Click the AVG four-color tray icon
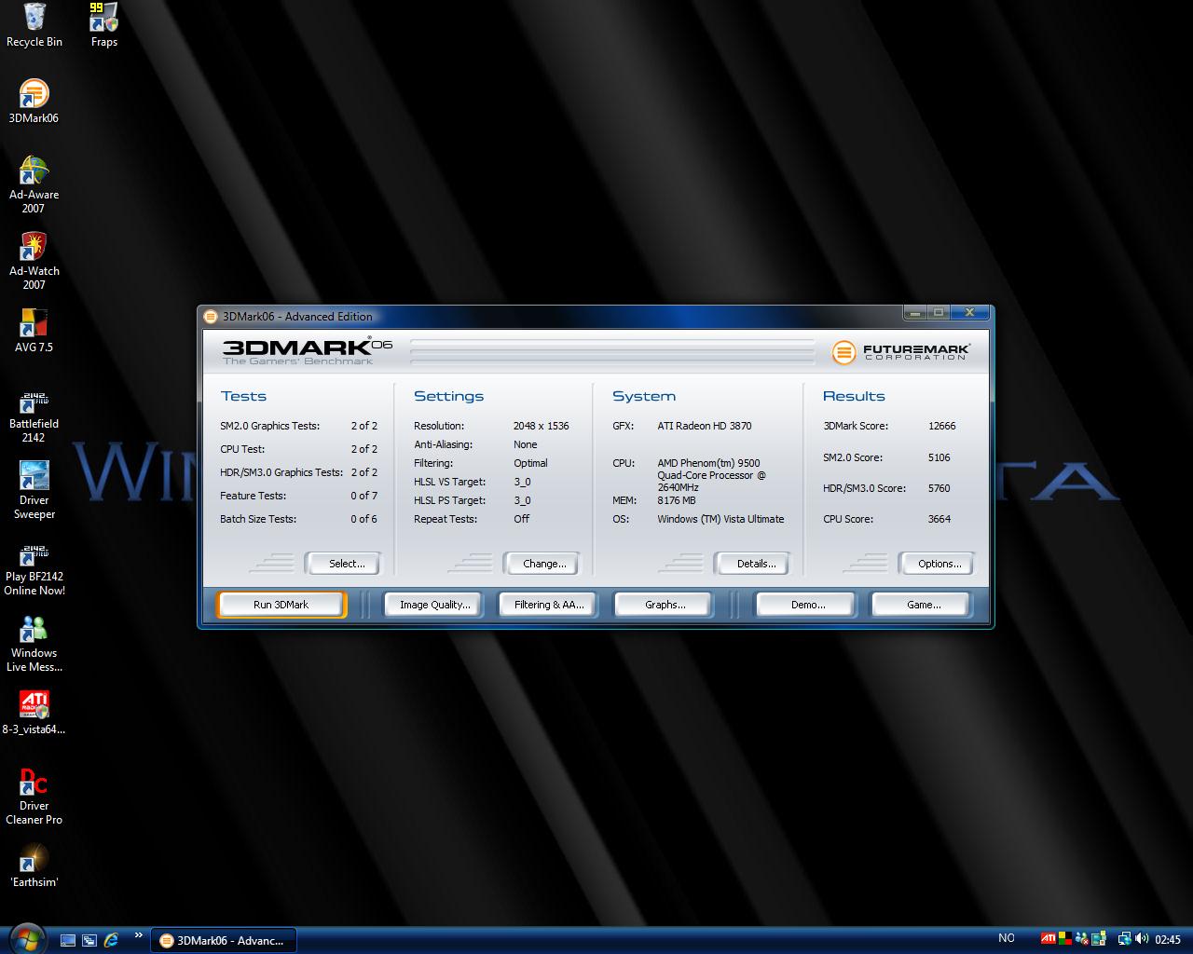Screen dimensions: 1193x954 point(1065,939)
